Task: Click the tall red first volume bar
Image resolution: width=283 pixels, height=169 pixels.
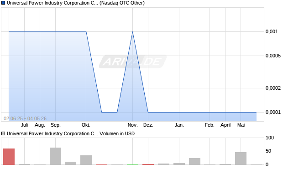Action: coord(9,157)
